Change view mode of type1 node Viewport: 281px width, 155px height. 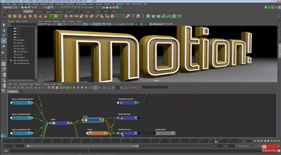[x=68, y=123]
